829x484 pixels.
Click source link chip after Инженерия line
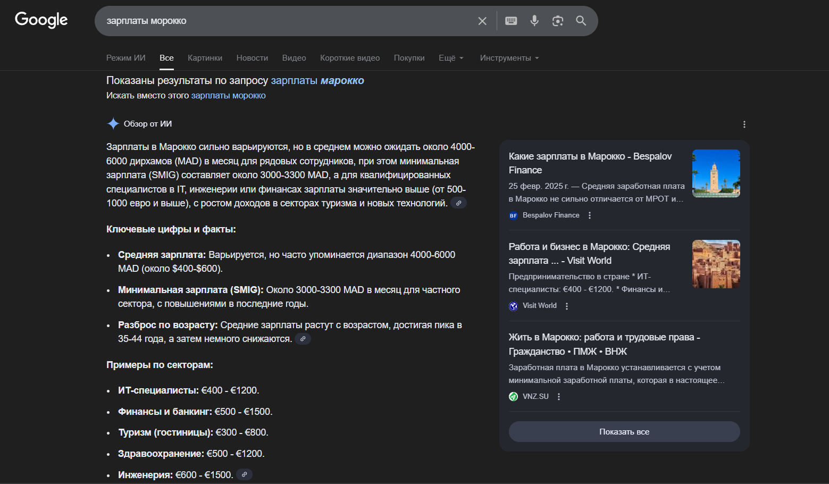[x=244, y=474]
